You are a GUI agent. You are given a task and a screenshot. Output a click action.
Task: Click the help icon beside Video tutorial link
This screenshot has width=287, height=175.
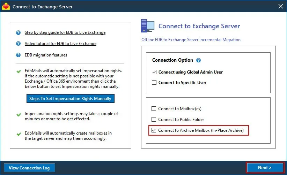coord(18,44)
